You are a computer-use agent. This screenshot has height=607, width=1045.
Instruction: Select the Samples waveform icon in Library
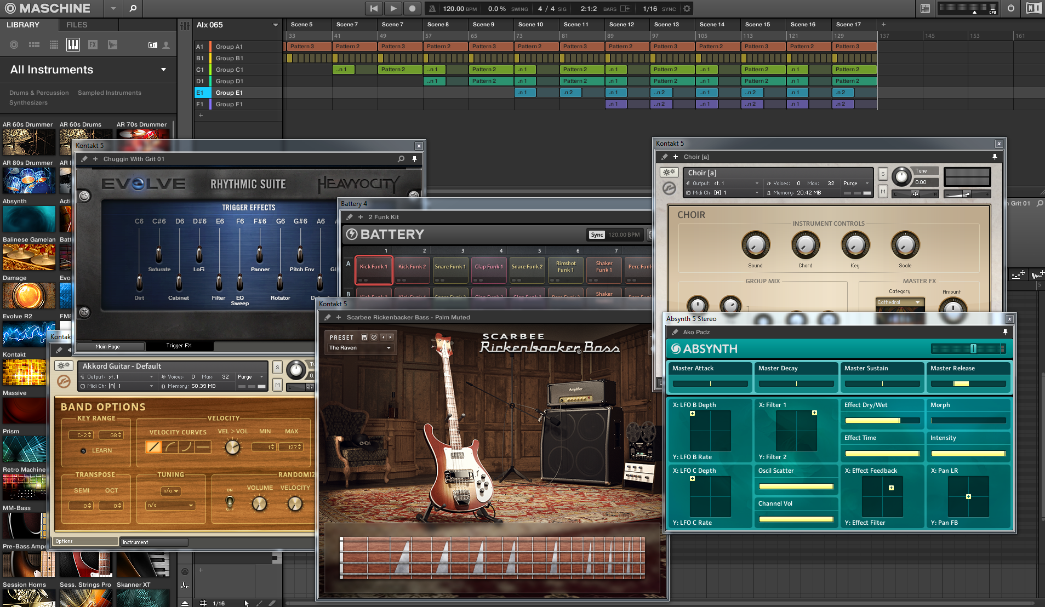point(112,45)
